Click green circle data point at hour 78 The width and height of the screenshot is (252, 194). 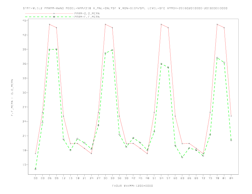[x=217, y=58]
